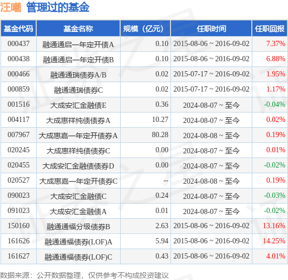Select fund code 150160
Image resolution: width=288 pixels, height=280 pixels.
pos(18,226)
